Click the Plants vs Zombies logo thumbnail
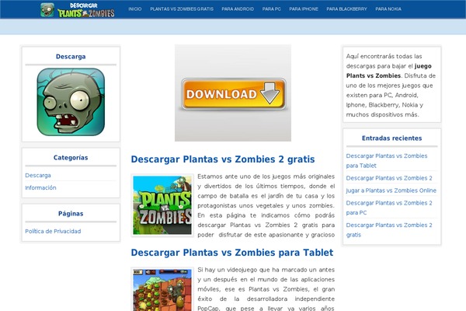The image size is (466, 311). (162, 205)
